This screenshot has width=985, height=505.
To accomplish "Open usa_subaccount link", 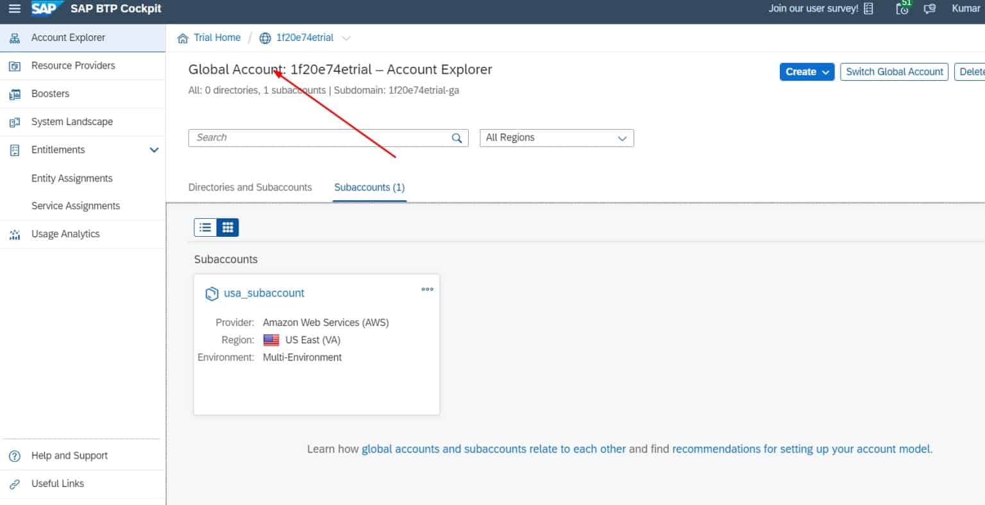I will click(264, 293).
